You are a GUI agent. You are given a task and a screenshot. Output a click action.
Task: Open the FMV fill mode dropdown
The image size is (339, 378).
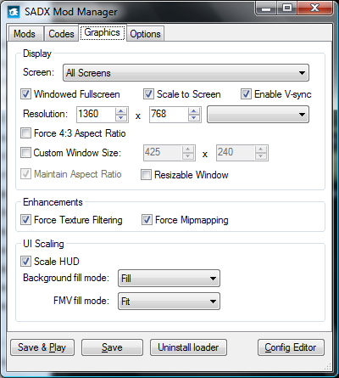[x=169, y=302]
